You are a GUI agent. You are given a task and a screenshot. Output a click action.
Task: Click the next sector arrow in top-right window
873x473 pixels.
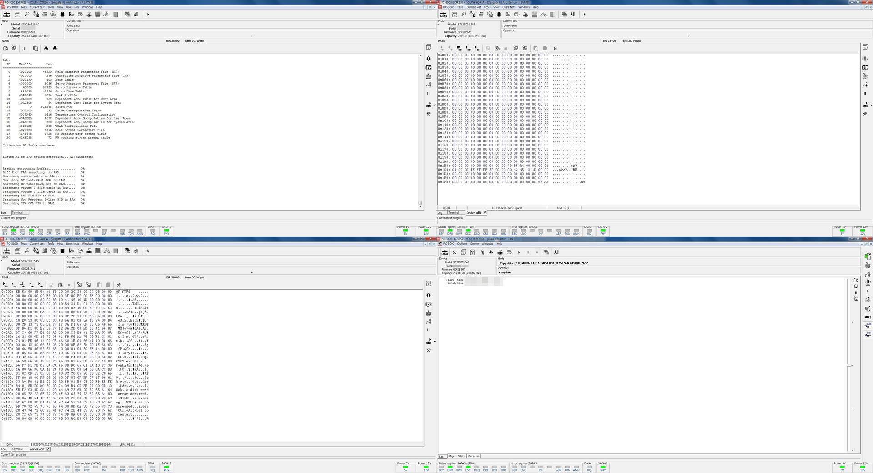click(x=467, y=48)
